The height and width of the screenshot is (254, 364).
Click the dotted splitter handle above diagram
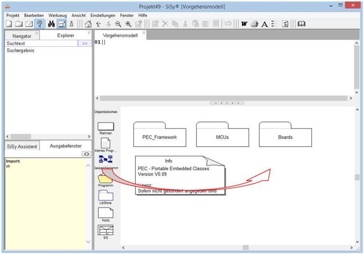[x=227, y=103]
